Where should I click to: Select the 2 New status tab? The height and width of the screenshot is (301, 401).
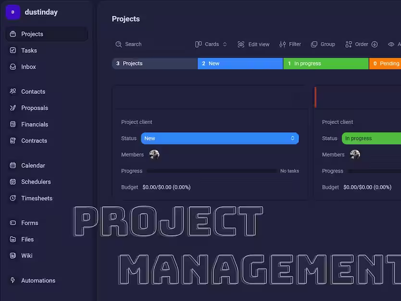pos(240,63)
